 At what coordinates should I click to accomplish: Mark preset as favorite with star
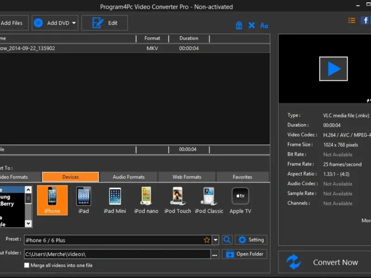[207, 240]
